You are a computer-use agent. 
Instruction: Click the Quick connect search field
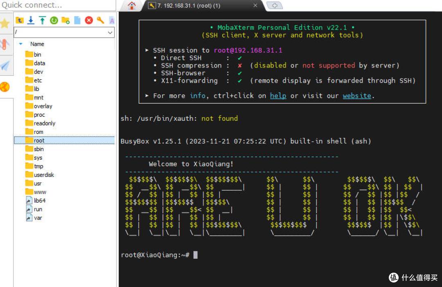point(58,5)
